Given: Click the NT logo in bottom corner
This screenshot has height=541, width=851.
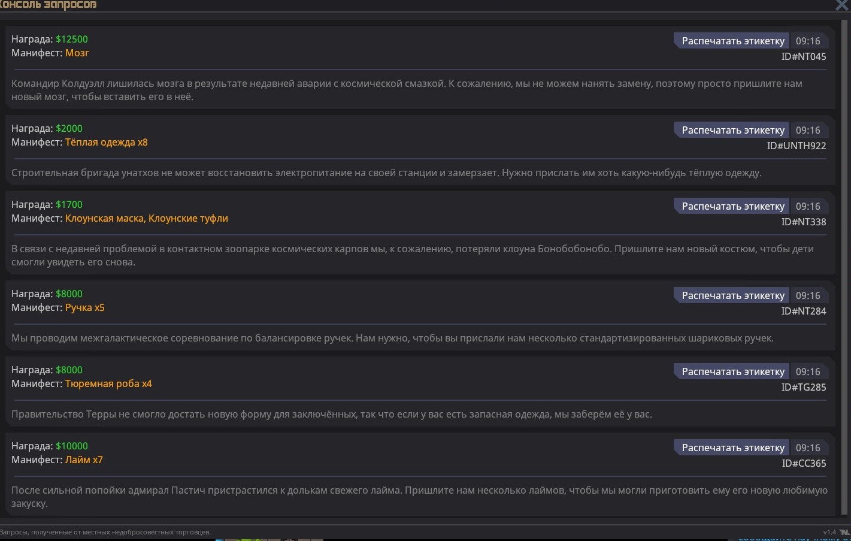Looking at the screenshot, I should tap(844, 532).
